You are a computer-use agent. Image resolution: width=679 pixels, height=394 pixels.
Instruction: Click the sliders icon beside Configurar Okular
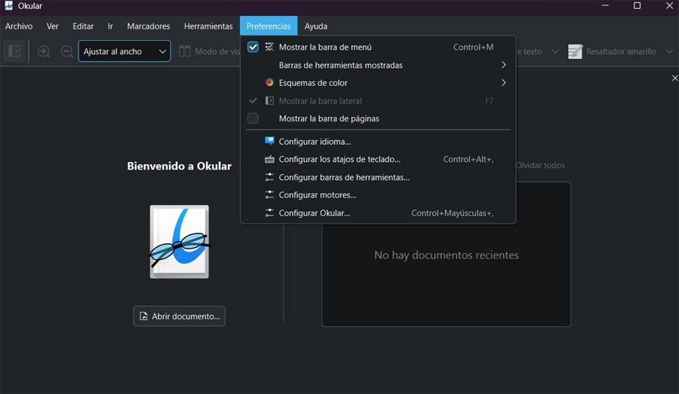(269, 212)
